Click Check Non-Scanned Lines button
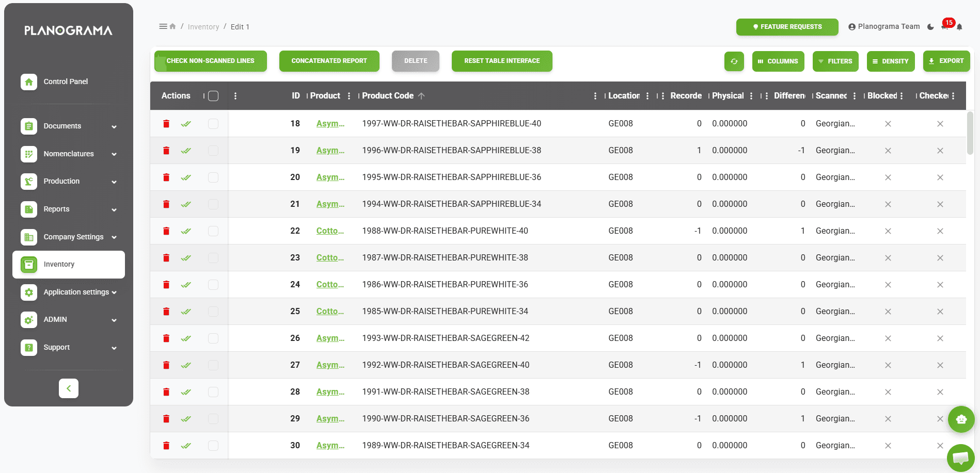The height and width of the screenshot is (473, 980). pyautogui.click(x=211, y=61)
